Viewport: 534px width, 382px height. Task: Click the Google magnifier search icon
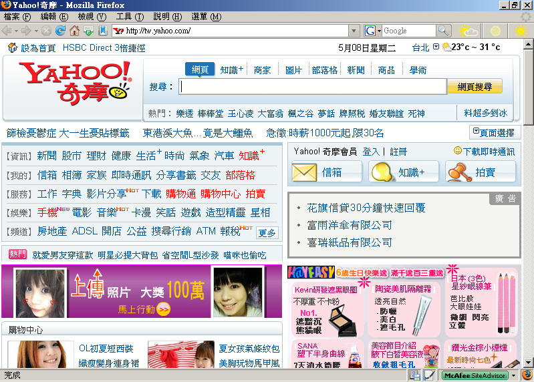pos(443,31)
